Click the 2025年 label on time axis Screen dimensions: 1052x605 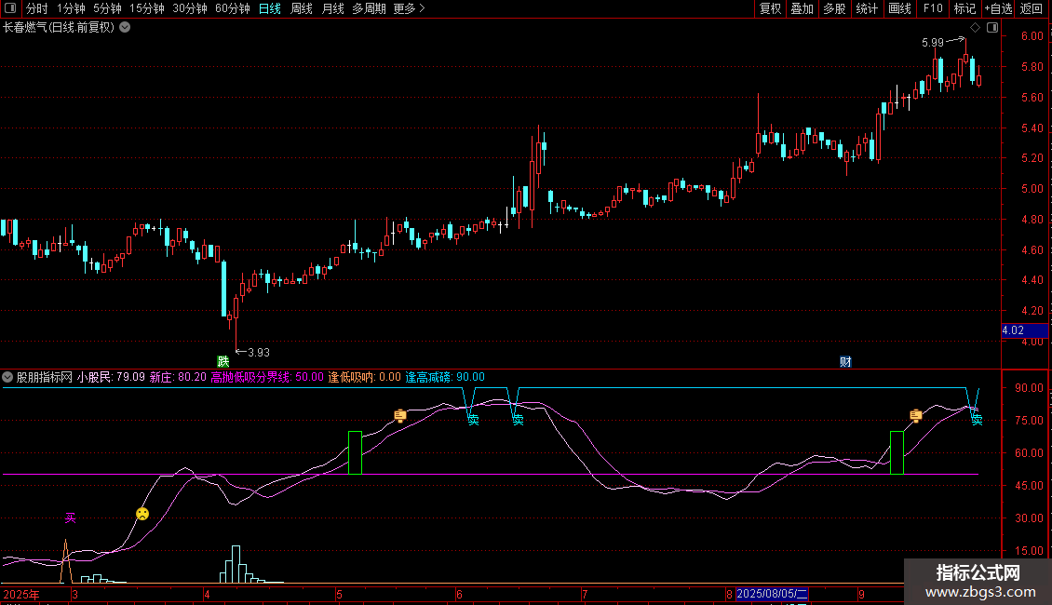21,594
